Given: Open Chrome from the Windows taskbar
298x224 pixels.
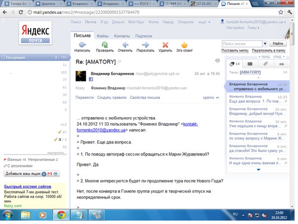Looking at the screenshot, I should pyautogui.click(x=61, y=215).
